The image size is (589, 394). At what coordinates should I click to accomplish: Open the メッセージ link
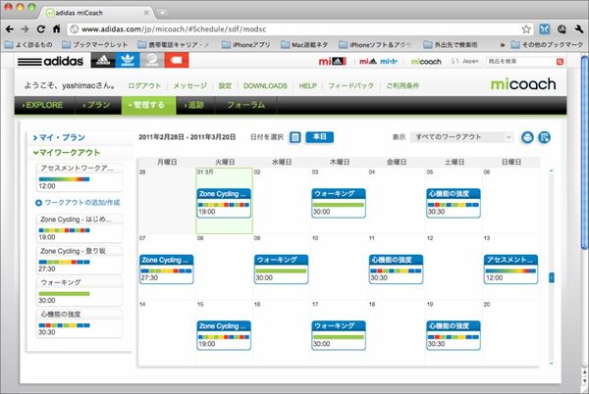190,86
